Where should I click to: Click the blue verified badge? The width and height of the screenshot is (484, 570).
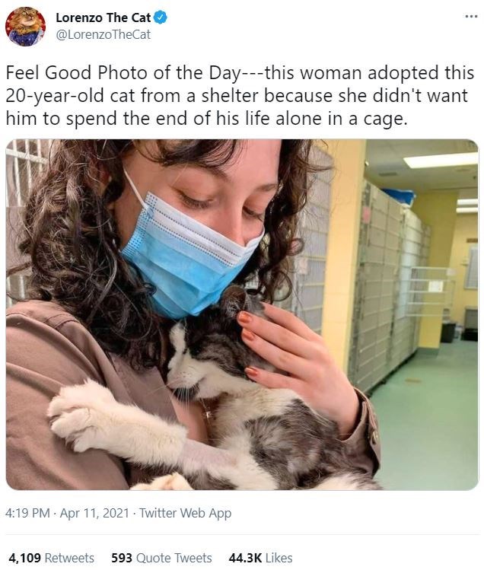[x=161, y=18]
